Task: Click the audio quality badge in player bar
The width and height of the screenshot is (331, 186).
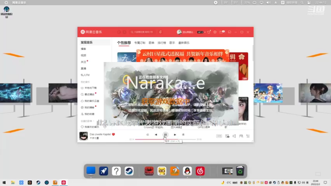Action: [x=219, y=136]
